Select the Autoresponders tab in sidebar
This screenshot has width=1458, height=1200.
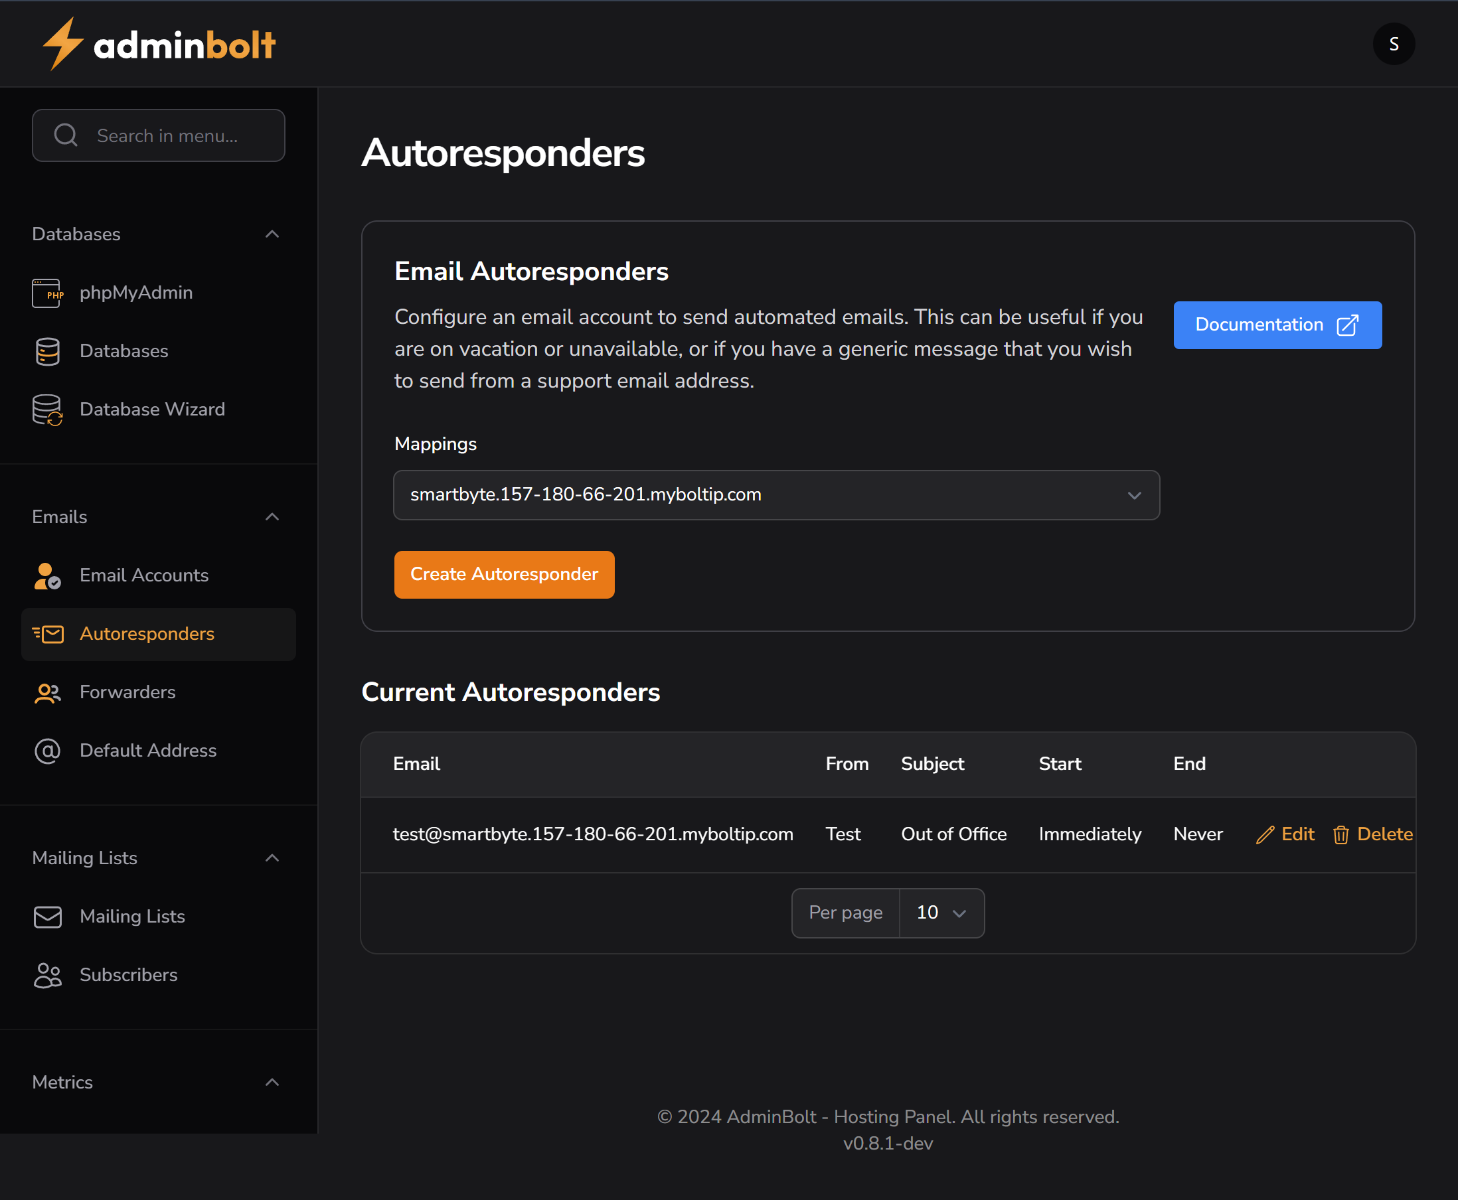tap(147, 634)
